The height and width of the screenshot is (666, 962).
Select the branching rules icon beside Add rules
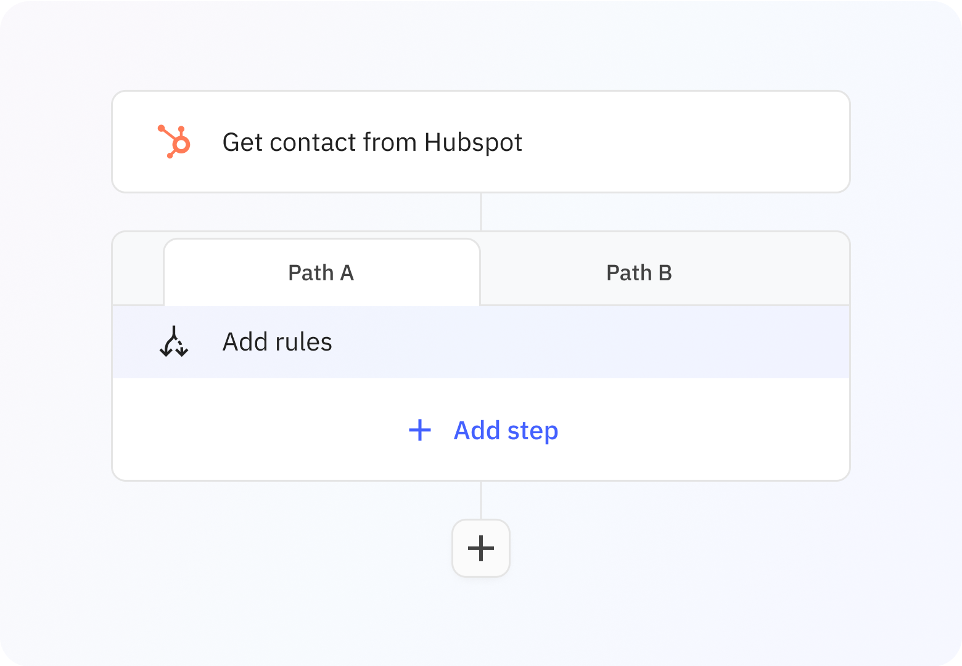[x=175, y=343]
